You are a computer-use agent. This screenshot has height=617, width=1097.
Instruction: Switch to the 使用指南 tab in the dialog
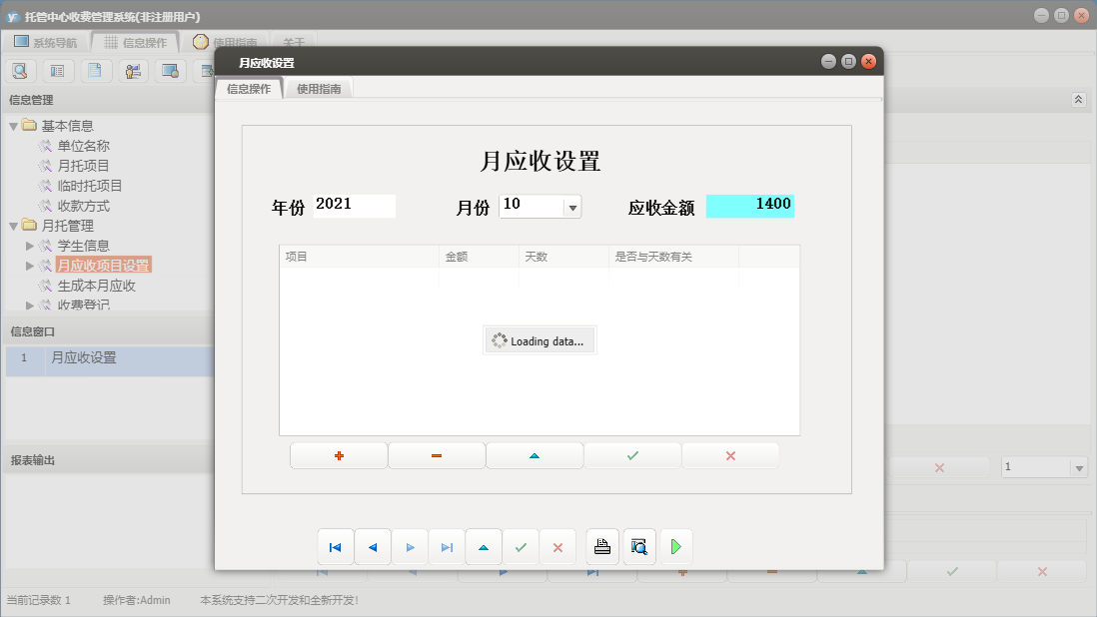click(x=319, y=88)
